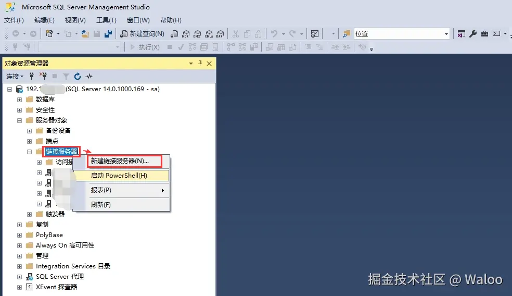Click the MDX query icon

click(186, 34)
